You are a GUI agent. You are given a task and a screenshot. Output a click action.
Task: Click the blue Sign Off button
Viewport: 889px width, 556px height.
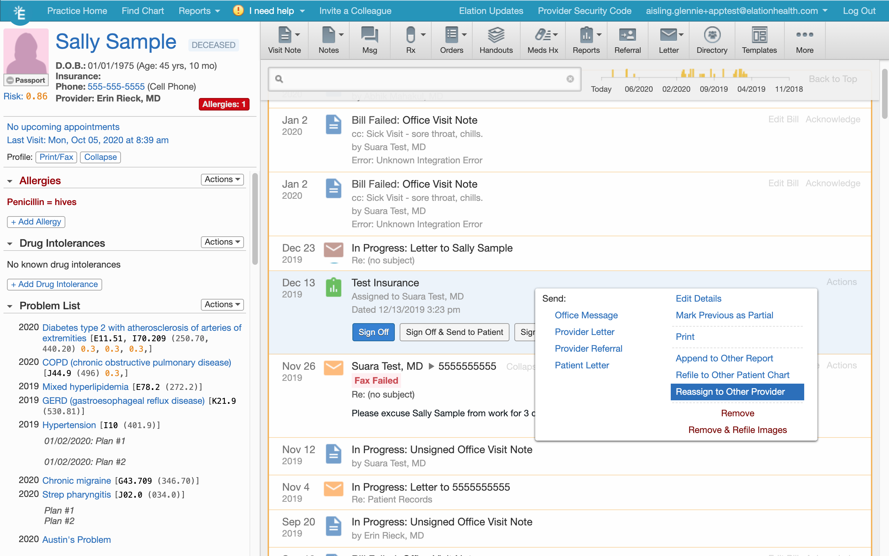[373, 332]
